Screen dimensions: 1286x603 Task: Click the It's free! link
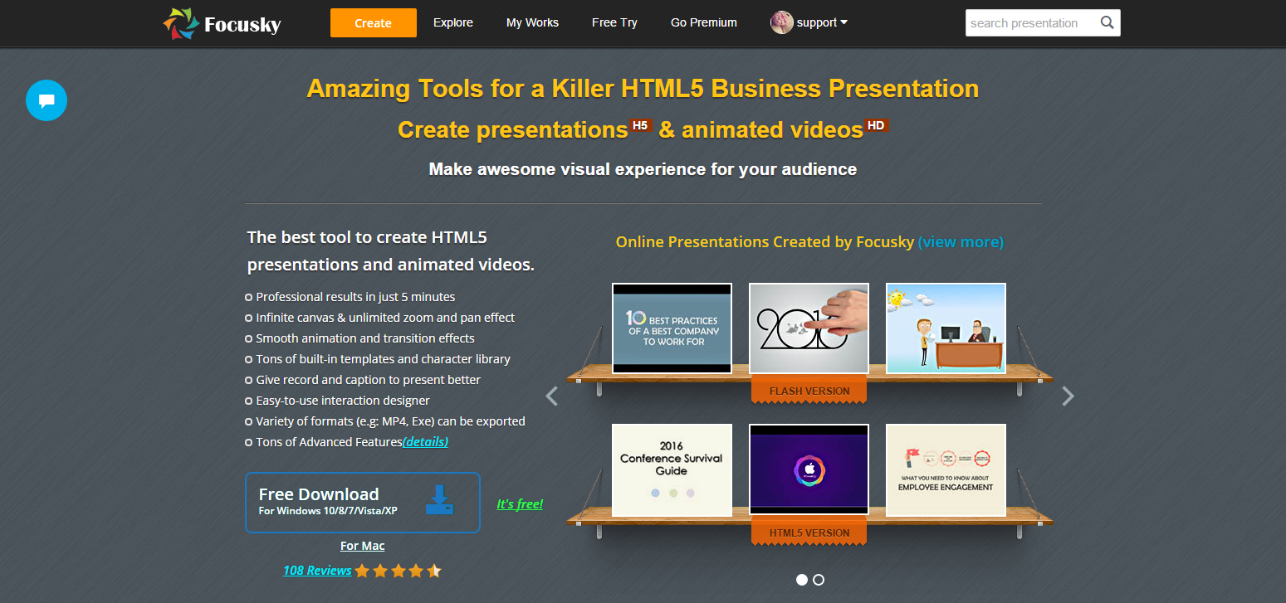point(520,503)
